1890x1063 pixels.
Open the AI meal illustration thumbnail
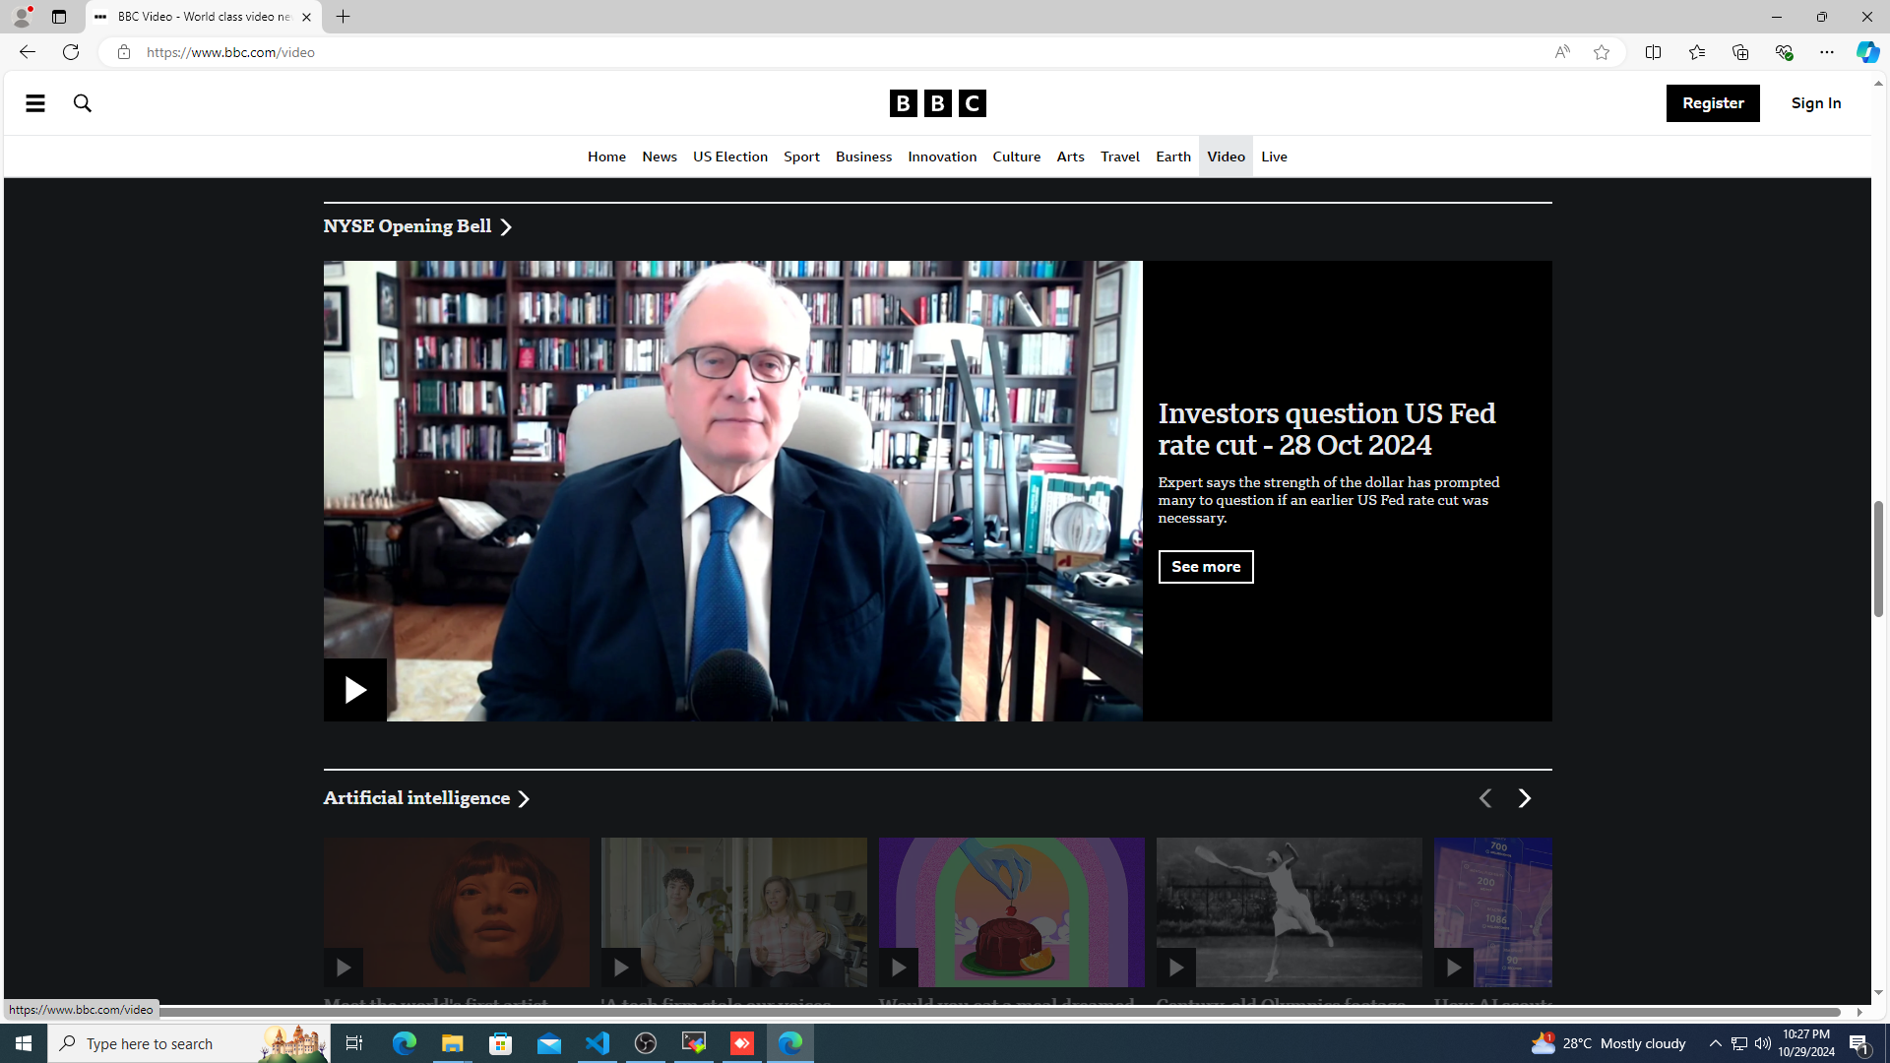pyautogui.click(x=1012, y=912)
